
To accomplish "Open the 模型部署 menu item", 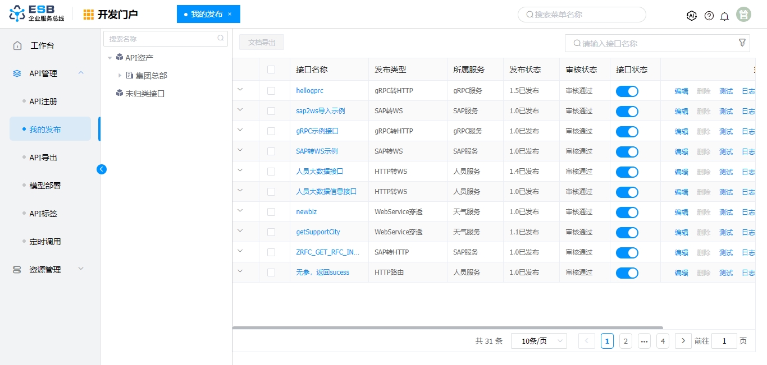I will (45, 186).
